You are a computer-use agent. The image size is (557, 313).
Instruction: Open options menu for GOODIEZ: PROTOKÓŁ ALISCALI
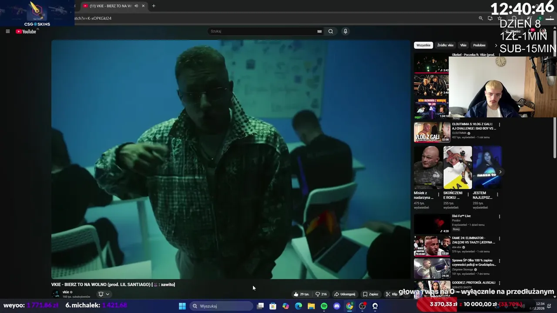(500, 283)
